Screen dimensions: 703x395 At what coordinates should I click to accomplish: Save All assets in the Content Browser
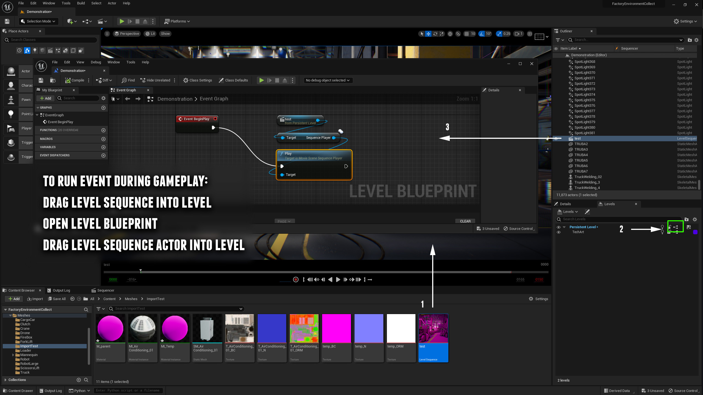[x=57, y=299]
